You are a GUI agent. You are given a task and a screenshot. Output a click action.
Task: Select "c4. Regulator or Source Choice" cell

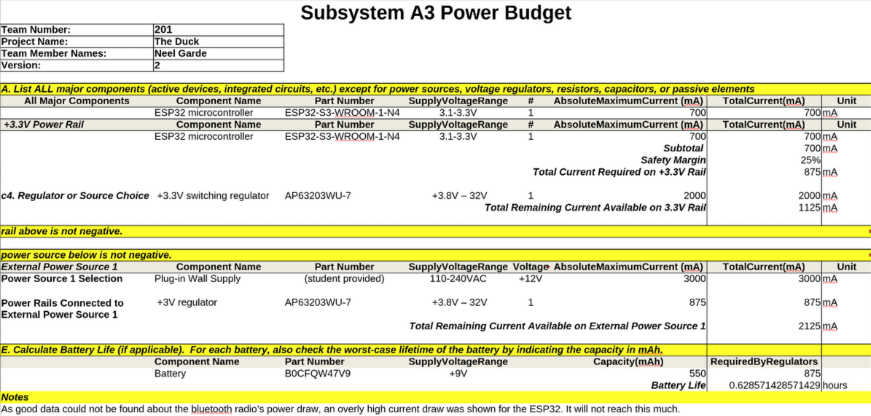(75, 195)
